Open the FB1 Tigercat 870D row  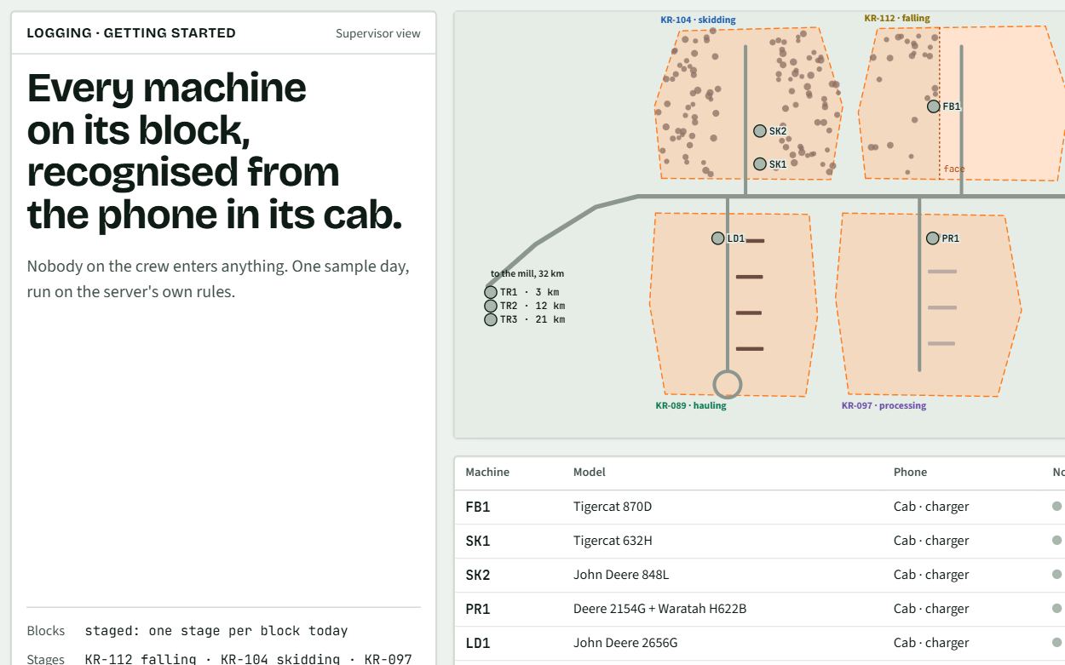(760, 507)
